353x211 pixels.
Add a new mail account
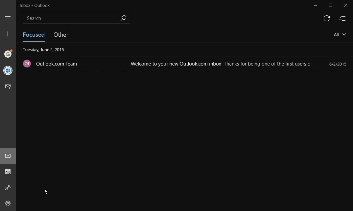pyautogui.click(x=8, y=86)
